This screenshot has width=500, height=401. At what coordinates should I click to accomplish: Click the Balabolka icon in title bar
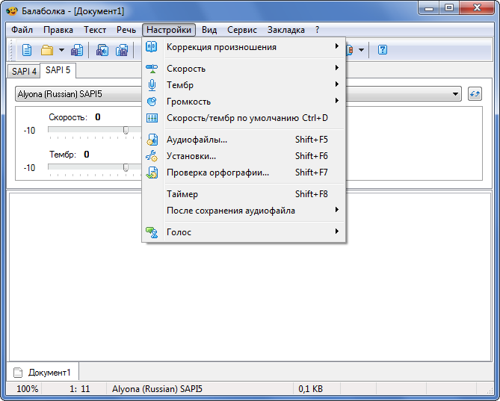12,11
